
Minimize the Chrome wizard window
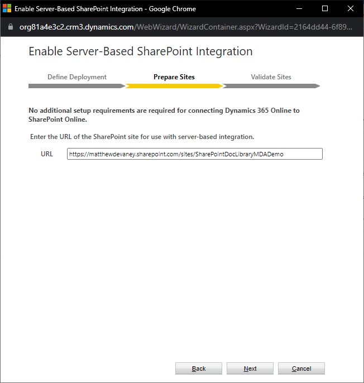(x=299, y=8)
